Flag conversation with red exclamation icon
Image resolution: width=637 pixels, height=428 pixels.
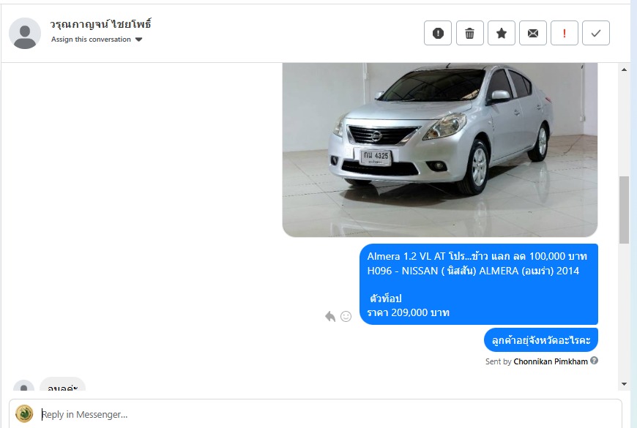click(x=565, y=33)
